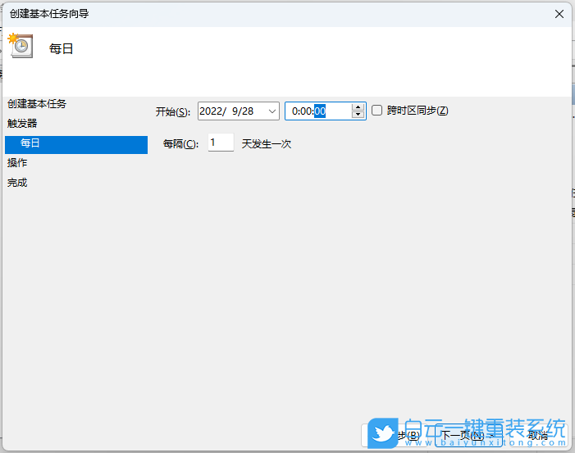Select the highlighted 每日 step in sidebar

coord(76,145)
